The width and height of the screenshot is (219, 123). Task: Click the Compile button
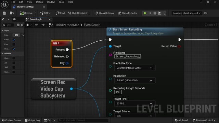coord(26,13)
